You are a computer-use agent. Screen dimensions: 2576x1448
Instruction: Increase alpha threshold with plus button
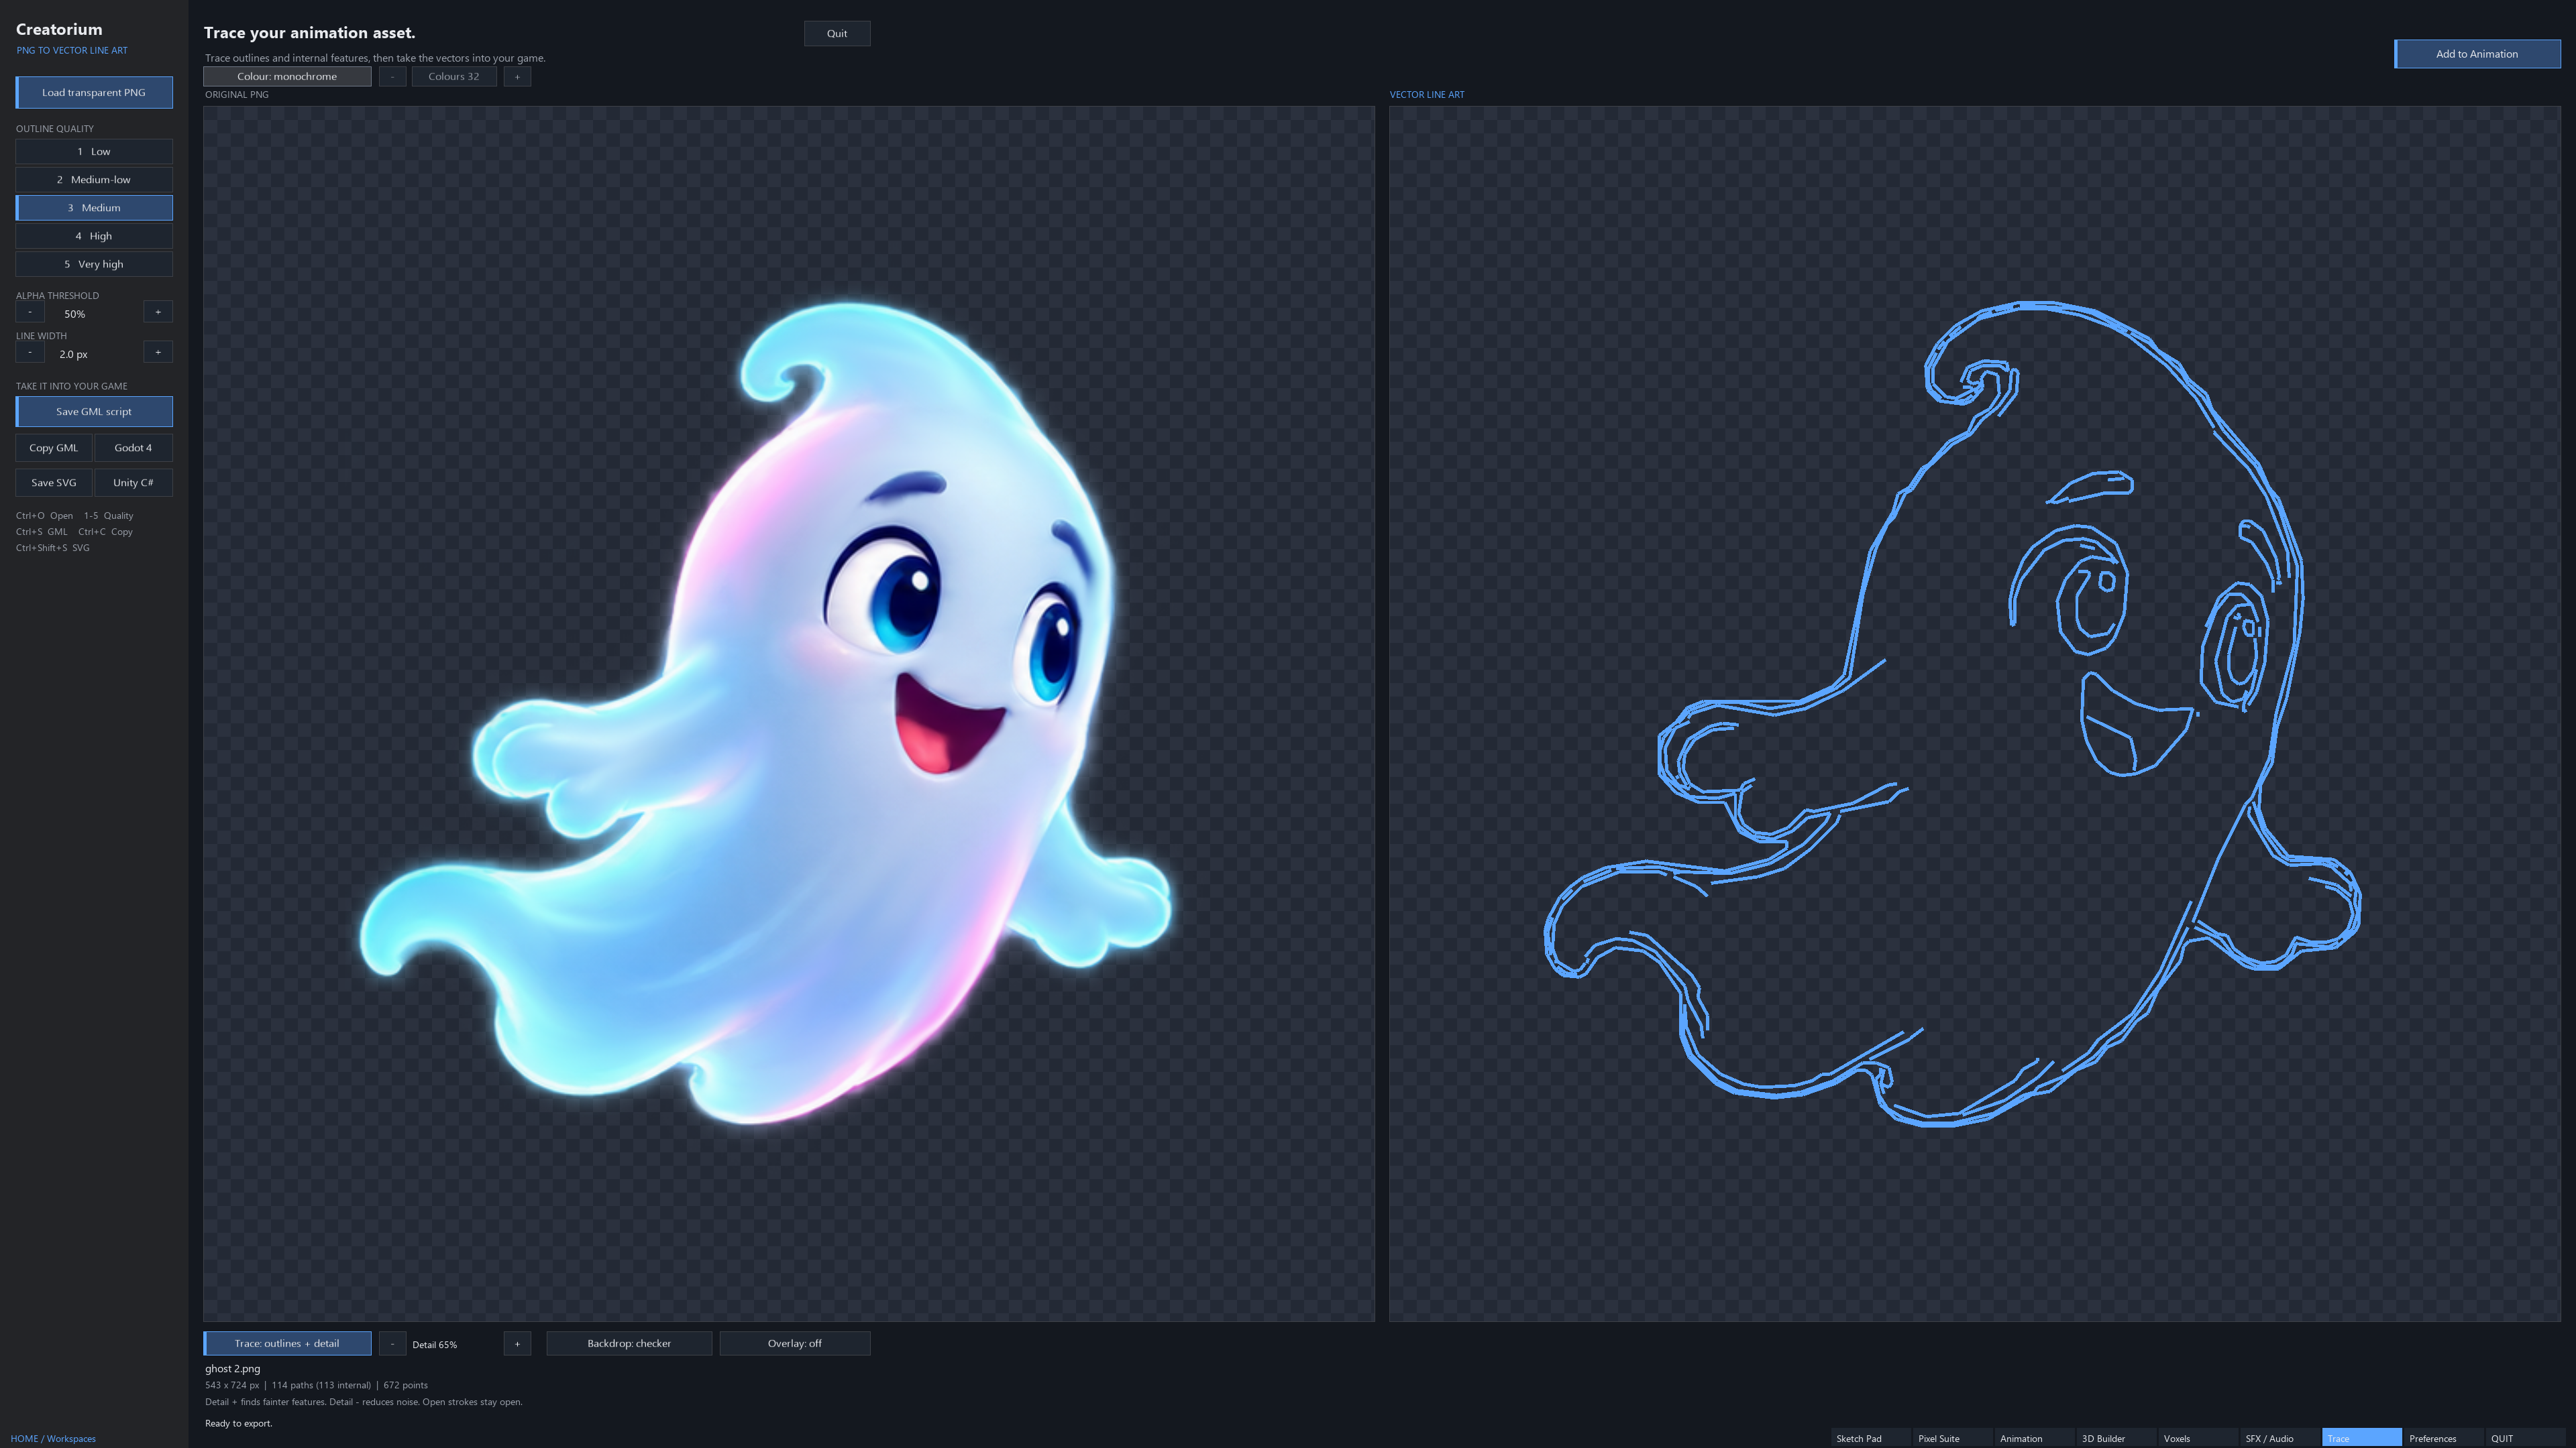pyautogui.click(x=158, y=313)
